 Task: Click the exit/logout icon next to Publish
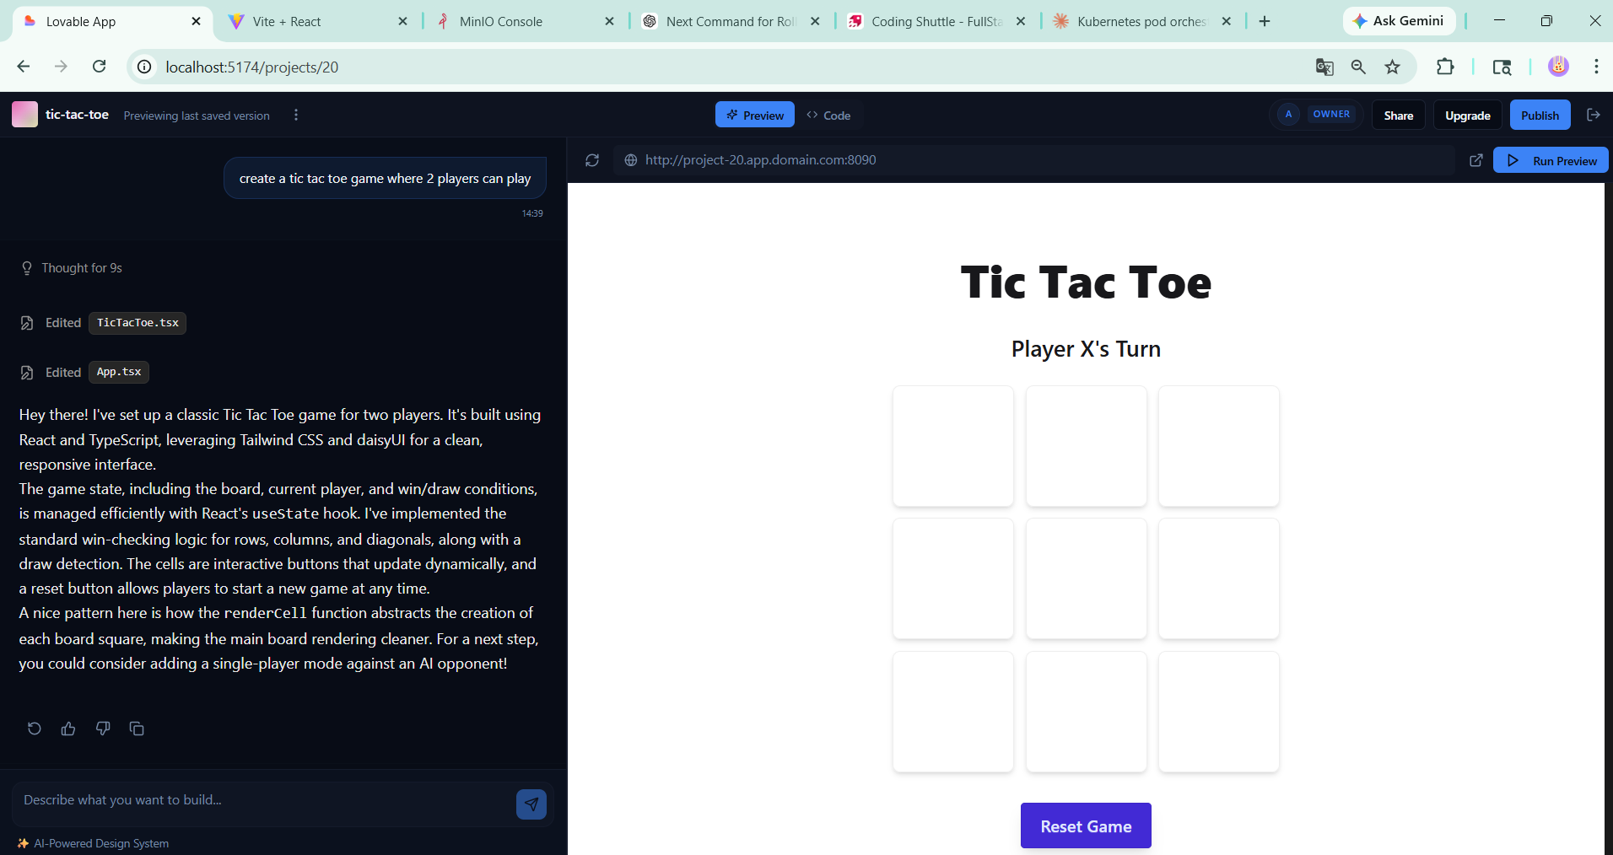1594,115
